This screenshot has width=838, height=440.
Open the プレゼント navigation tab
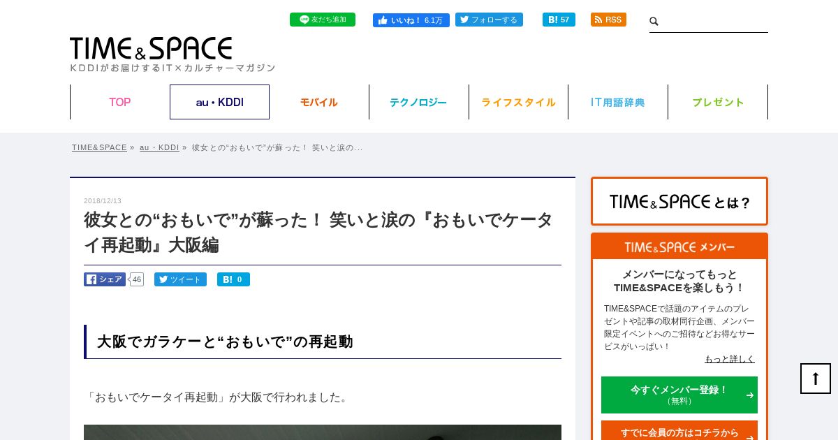(718, 102)
